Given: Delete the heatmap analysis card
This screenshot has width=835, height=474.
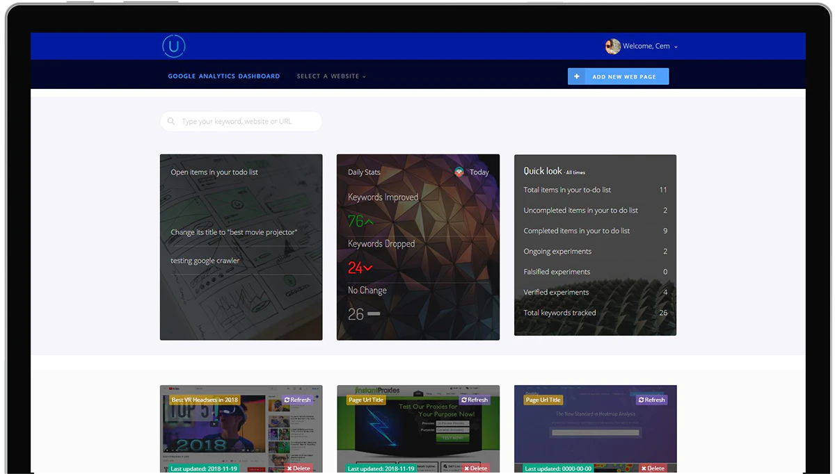Looking at the screenshot, I should click(653, 468).
